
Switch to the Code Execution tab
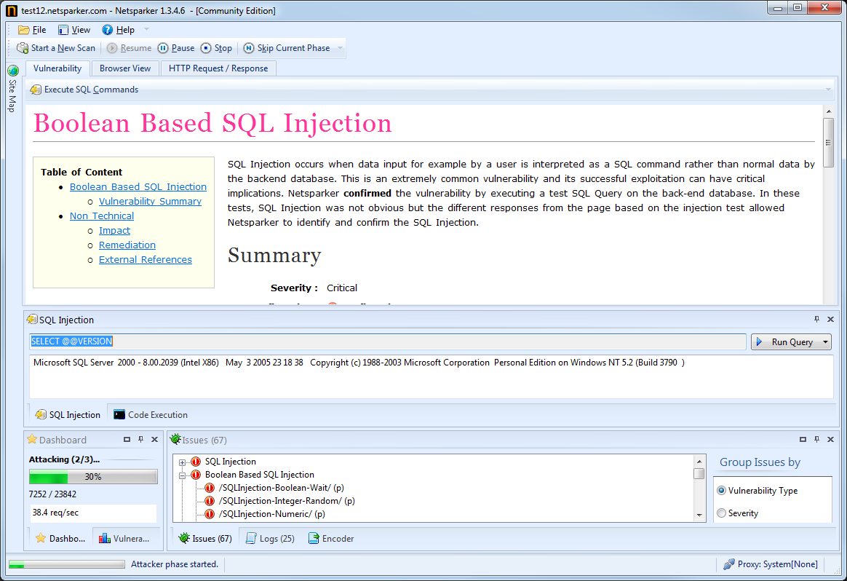(151, 414)
